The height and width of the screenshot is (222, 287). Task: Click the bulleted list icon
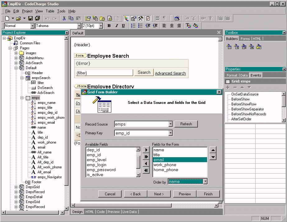[x=140, y=26]
